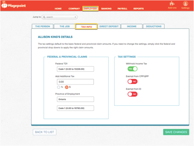Switch to the DEDUCTIONS tab

(x=154, y=26)
